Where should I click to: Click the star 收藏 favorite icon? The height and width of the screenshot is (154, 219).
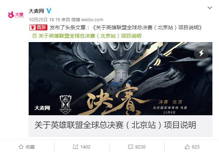click(x=21, y=147)
